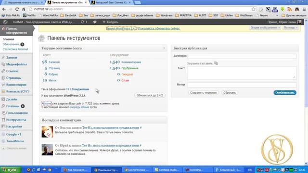The width and height of the screenshot is (308, 173).
Task: Click Опубликовать button
Action: (285, 93)
